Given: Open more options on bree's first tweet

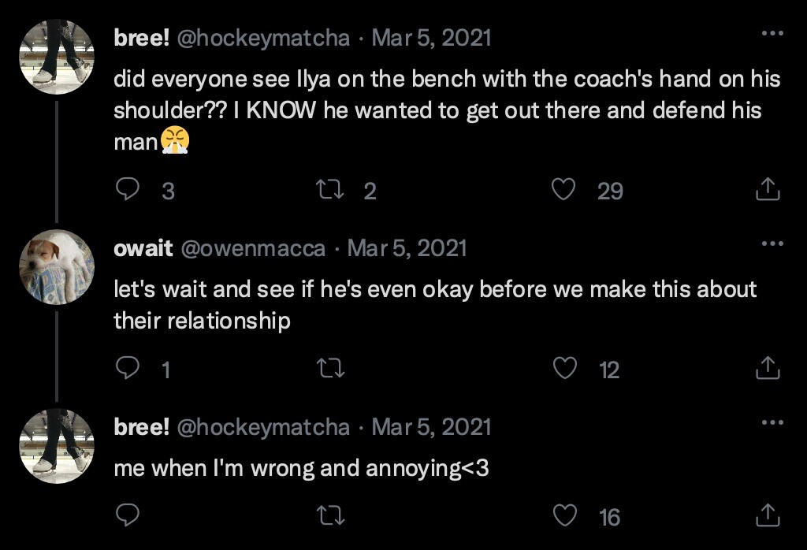Looking at the screenshot, I should coord(772,34).
